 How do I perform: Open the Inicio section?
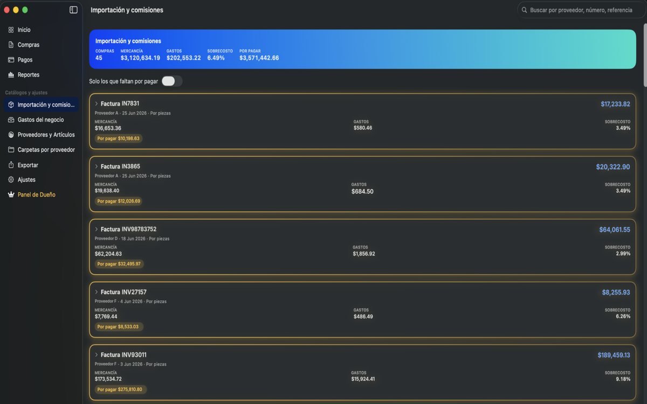tap(41, 30)
